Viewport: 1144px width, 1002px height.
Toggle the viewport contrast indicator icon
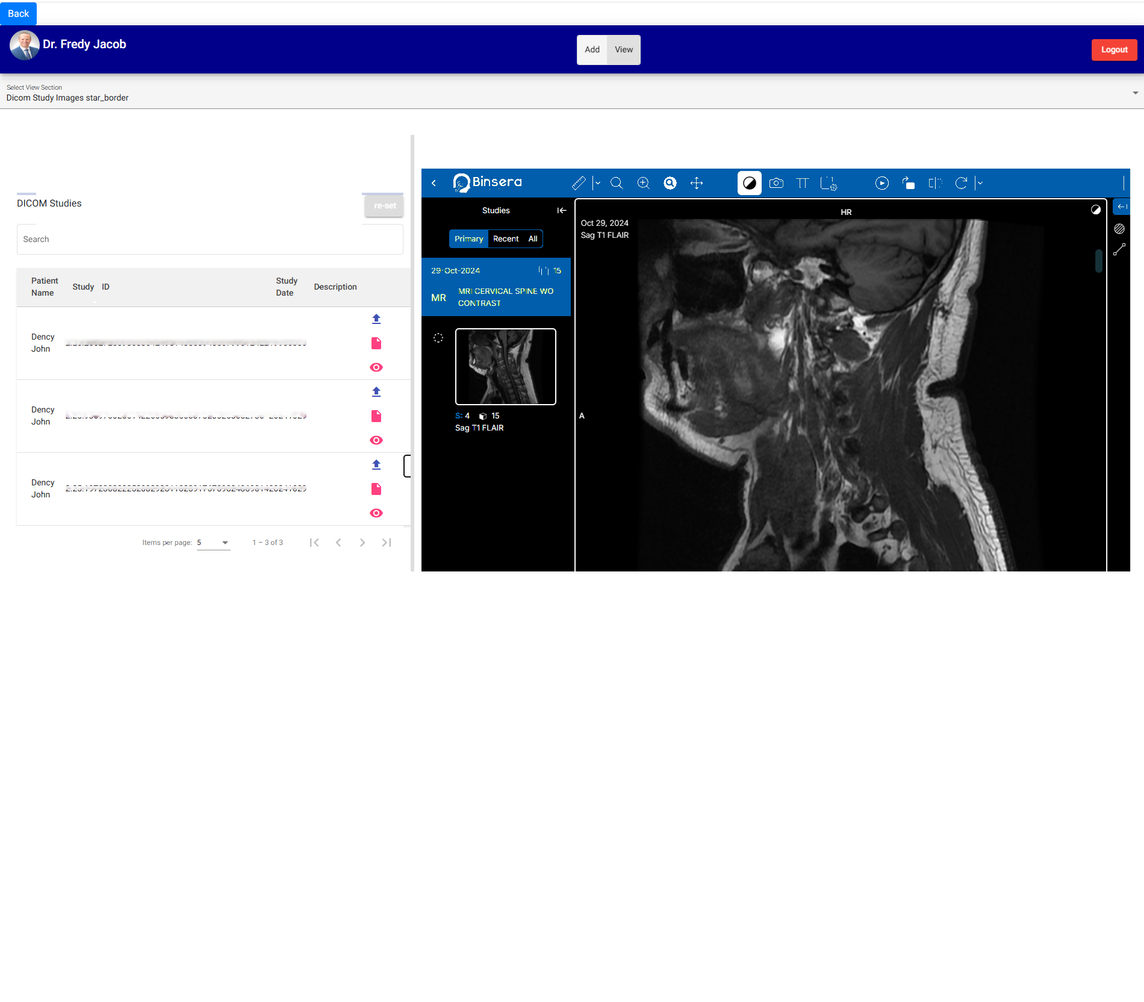tap(1096, 210)
